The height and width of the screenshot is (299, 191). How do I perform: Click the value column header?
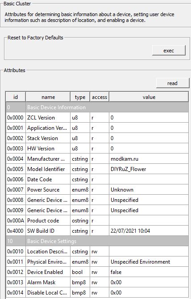149,97
